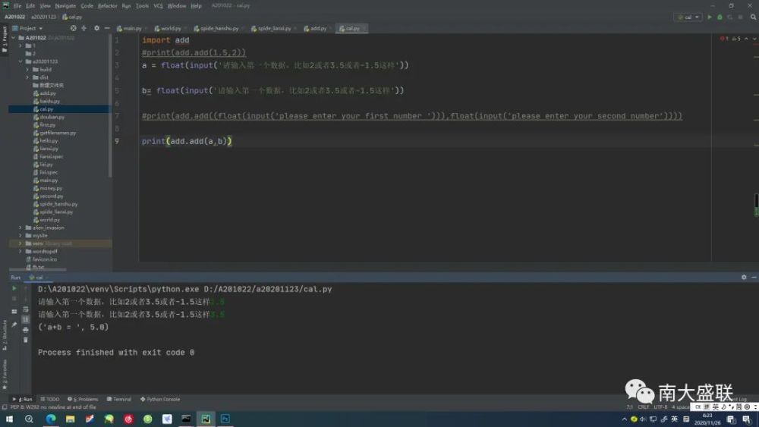Open Run panel settings gear
Screen dimensions: 759x427
[x=744, y=277]
